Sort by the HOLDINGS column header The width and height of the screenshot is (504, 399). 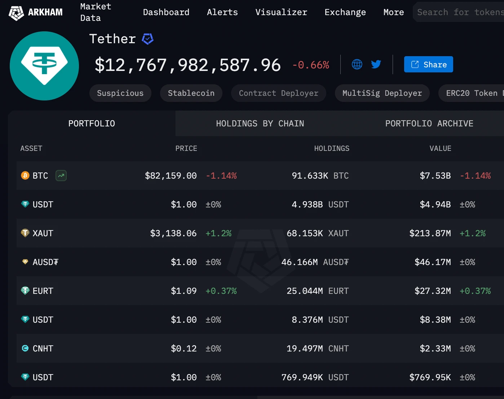(332, 148)
